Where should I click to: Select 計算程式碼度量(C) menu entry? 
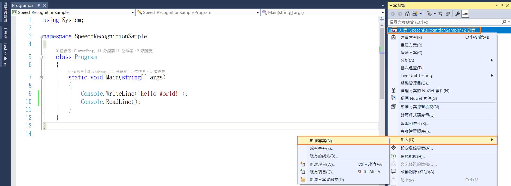[442, 115]
